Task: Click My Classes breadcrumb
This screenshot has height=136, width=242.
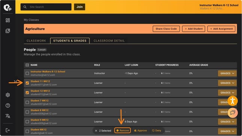Action: point(32,20)
